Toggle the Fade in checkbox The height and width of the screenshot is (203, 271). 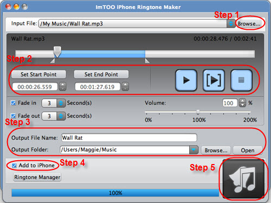point(13,103)
